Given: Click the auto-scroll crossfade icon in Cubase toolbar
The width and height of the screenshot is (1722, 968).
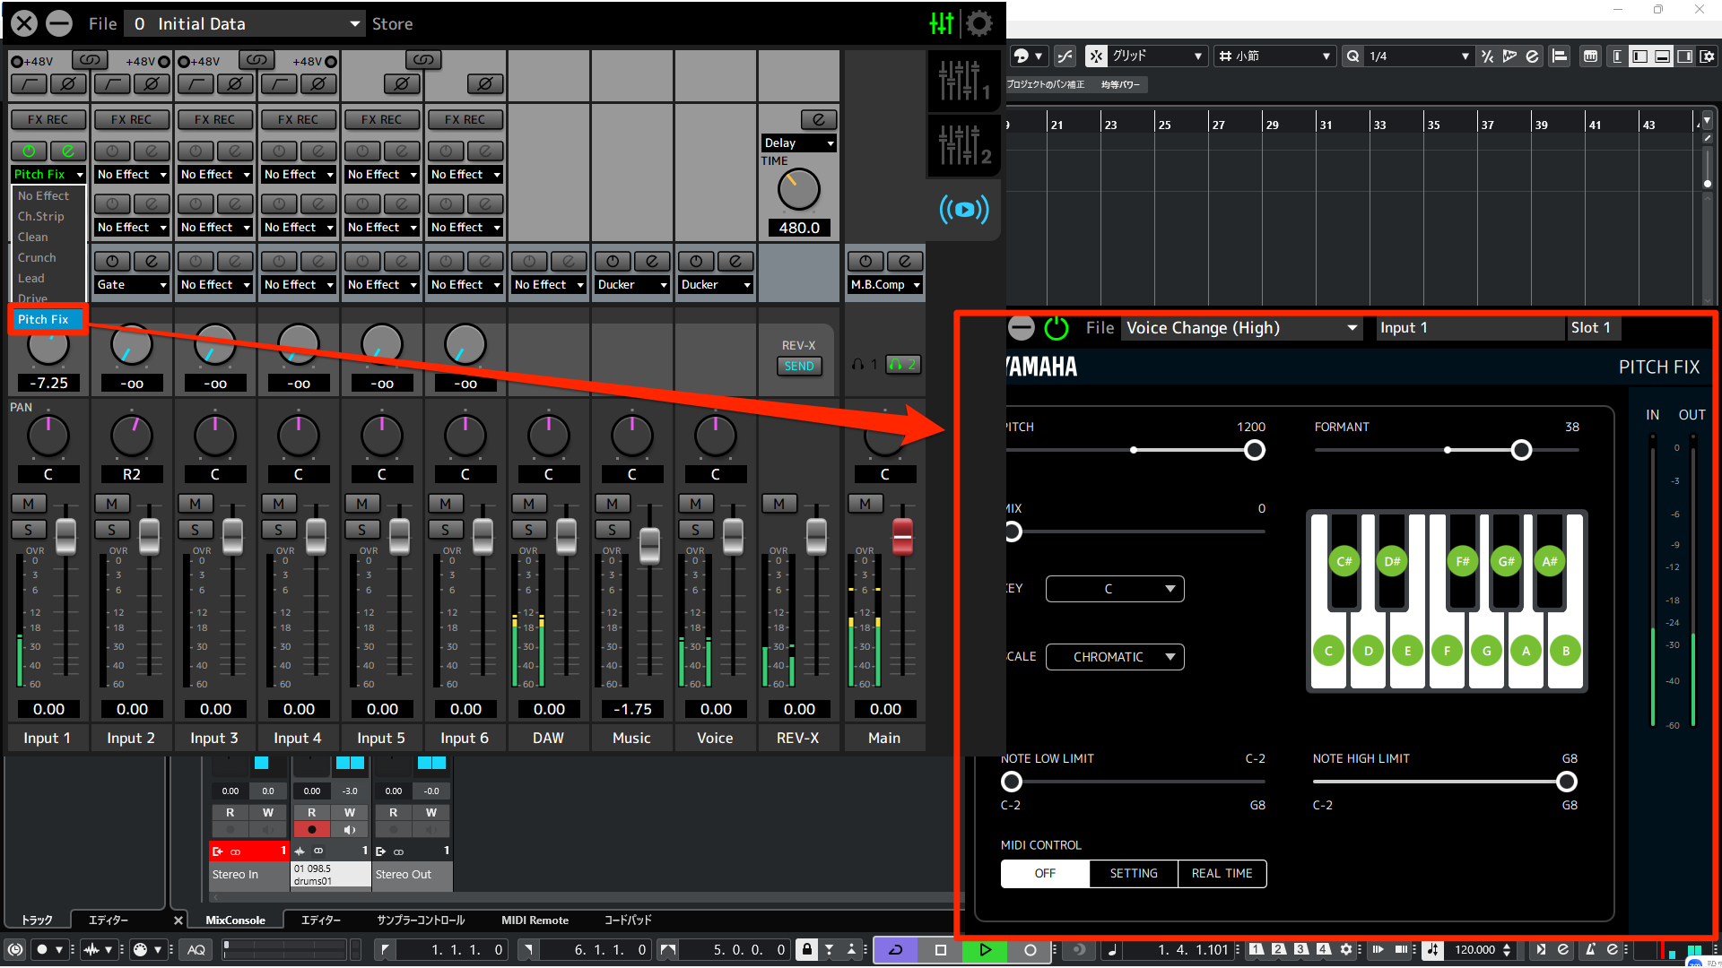Looking at the screenshot, I should [x=1065, y=56].
